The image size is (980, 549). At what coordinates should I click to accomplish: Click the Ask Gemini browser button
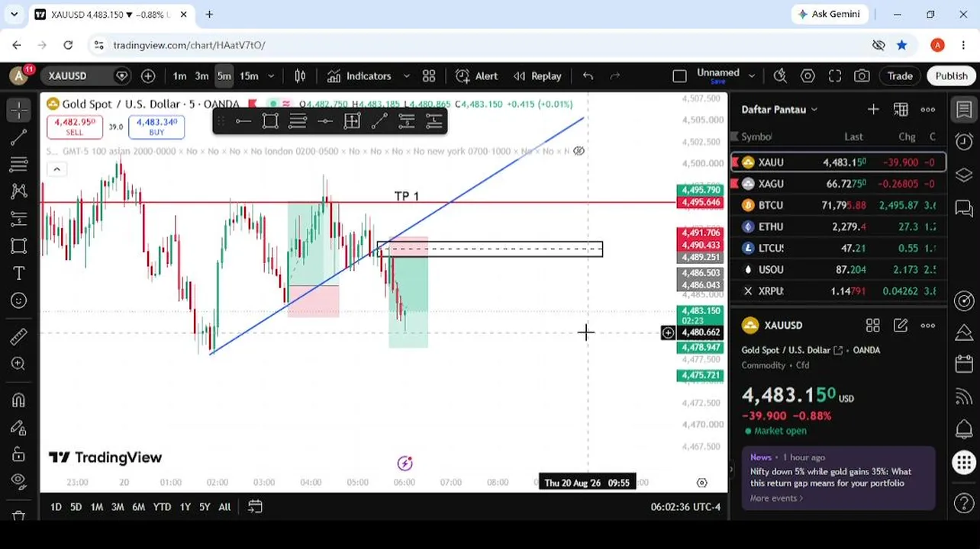tap(829, 14)
